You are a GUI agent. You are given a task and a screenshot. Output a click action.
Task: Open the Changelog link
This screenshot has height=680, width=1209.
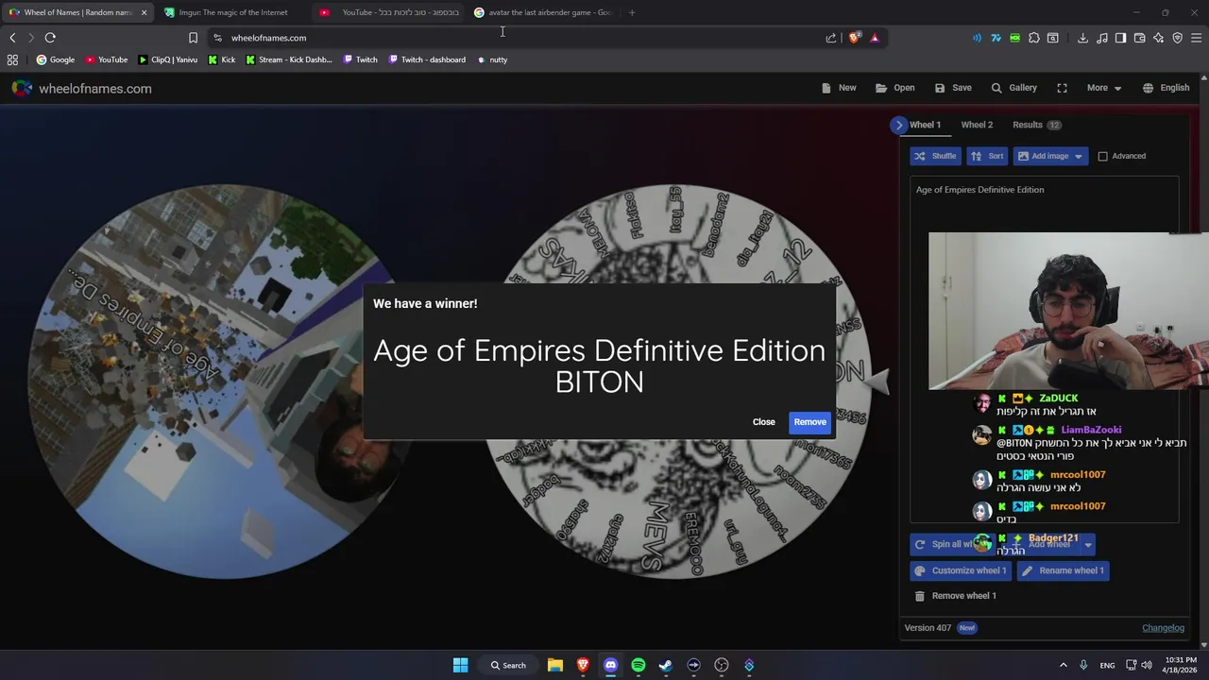click(x=1163, y=628)
